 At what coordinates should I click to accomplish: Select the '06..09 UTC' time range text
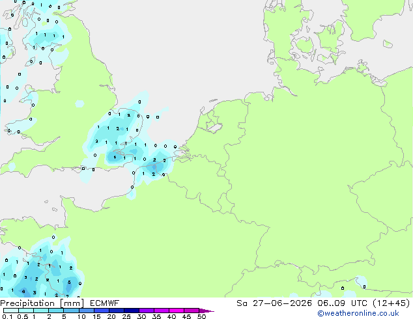(342, 303)
